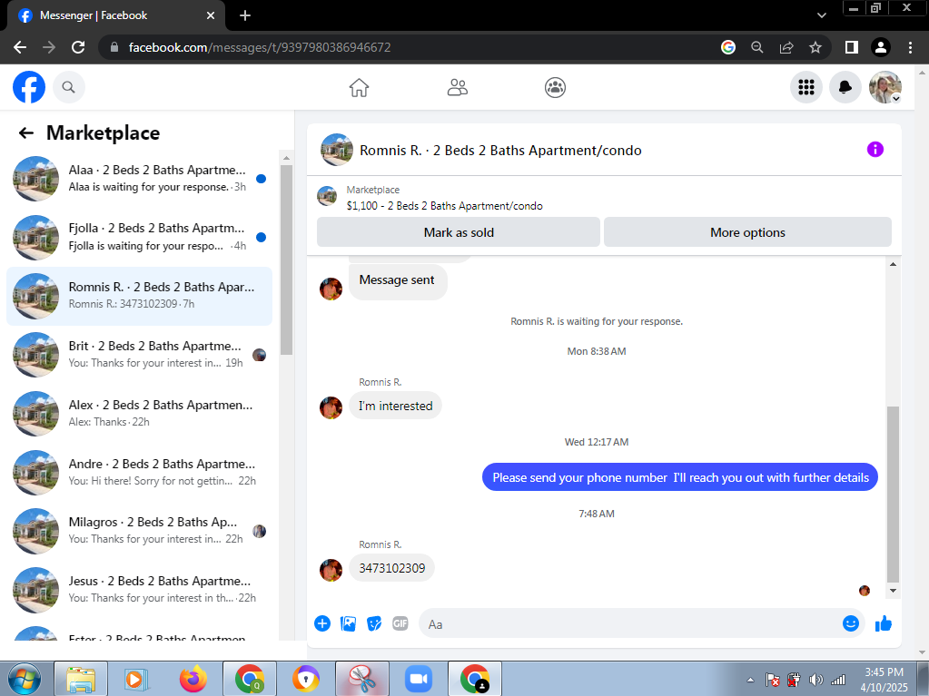Close the Messenger | Facebook tab

[211, 15]
